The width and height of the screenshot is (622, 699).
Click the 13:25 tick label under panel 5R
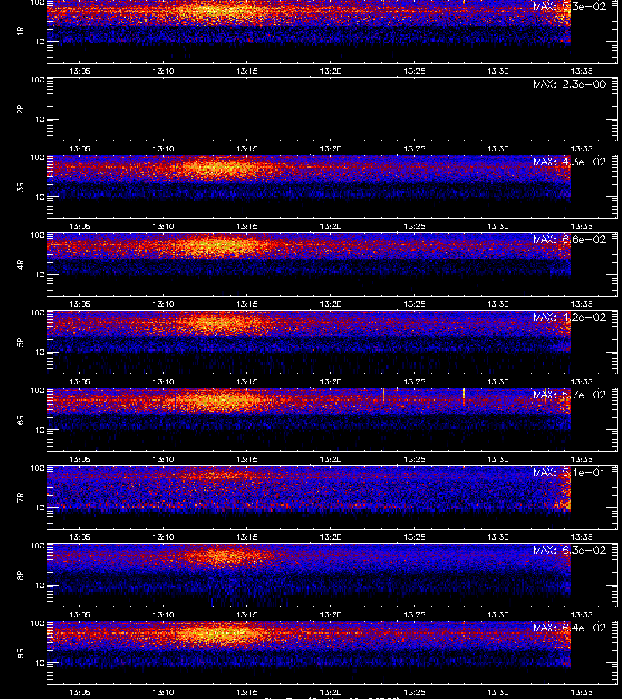[x=414, y=381]
